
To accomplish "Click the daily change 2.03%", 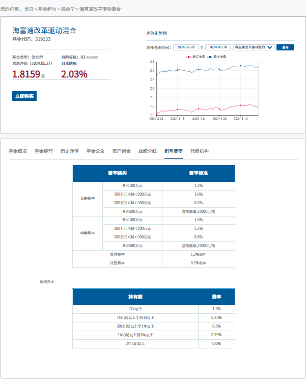I will click(x=74, y=74).
